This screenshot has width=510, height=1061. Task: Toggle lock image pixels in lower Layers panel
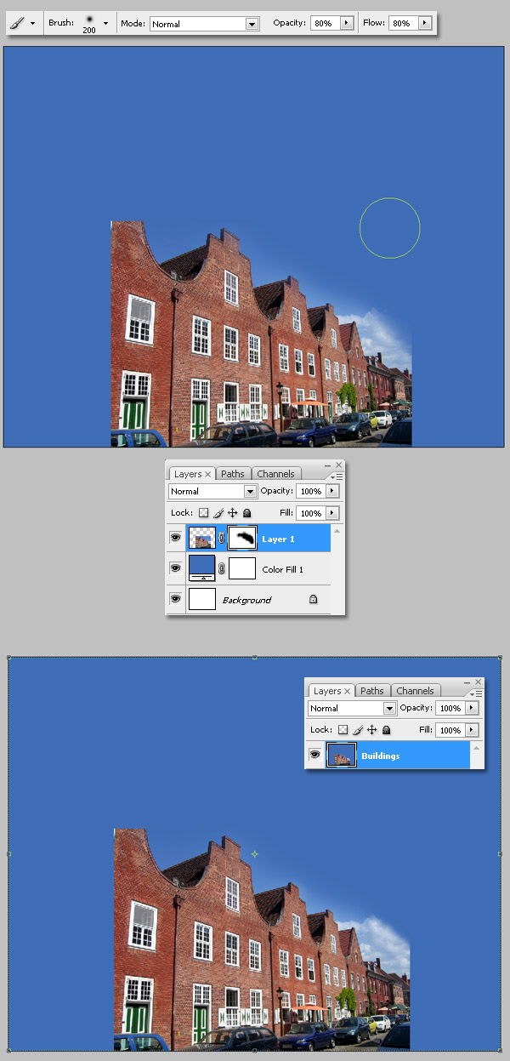(358, 730)
